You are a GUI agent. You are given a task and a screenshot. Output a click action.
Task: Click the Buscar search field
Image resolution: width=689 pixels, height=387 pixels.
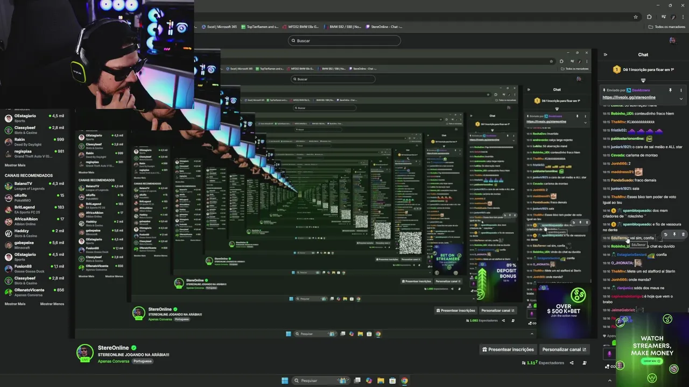[344, 40]
